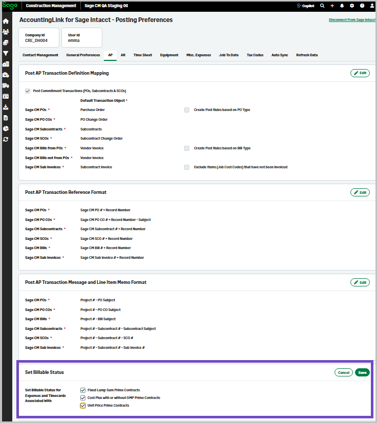Uncheck Fixed Lump Sum Prime Contracts
The image size is (377, 423).
(83, 390)
